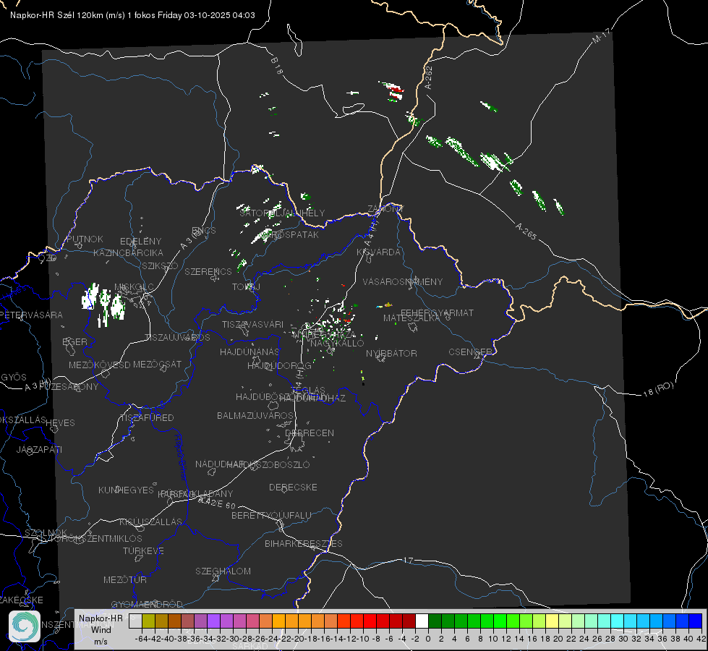The image size is (708, 651).
Task: Click the dark green legend swatch after white
Action: (435, 621)
